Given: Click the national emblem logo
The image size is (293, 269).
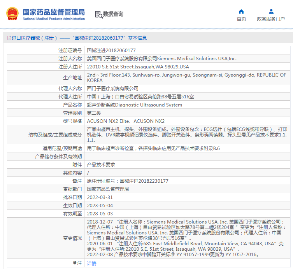Looking at the screenshot, I should (x=12, y=14).
